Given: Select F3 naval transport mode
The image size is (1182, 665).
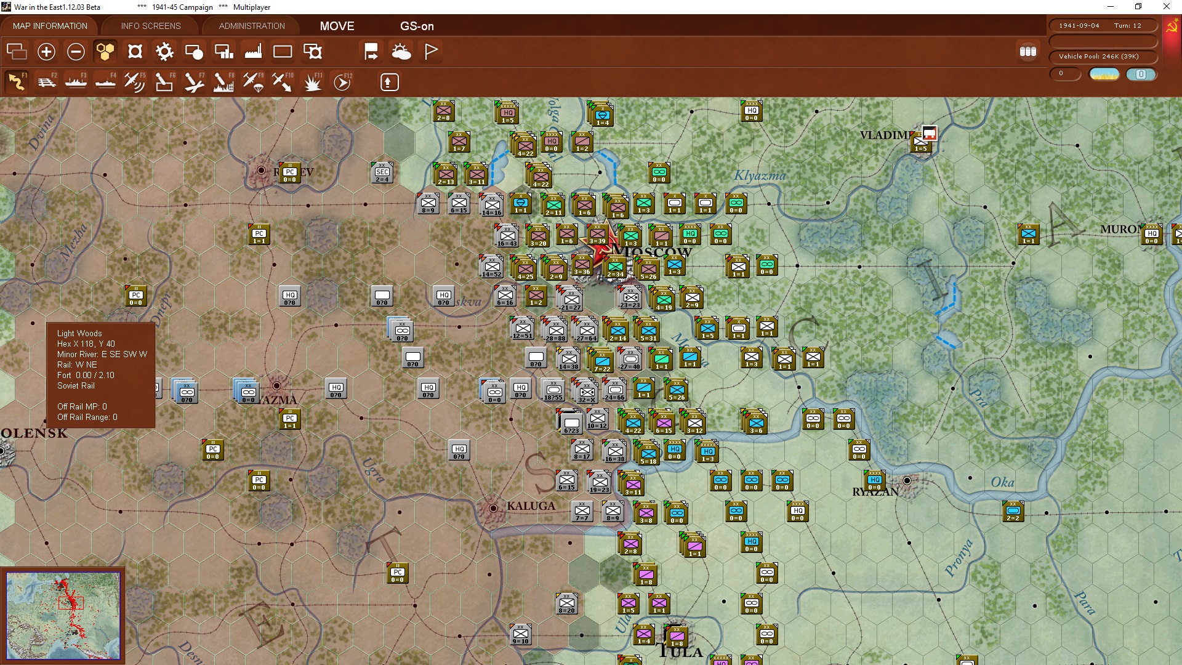Looking at the screenshot, I should click(x=76, y=82).
